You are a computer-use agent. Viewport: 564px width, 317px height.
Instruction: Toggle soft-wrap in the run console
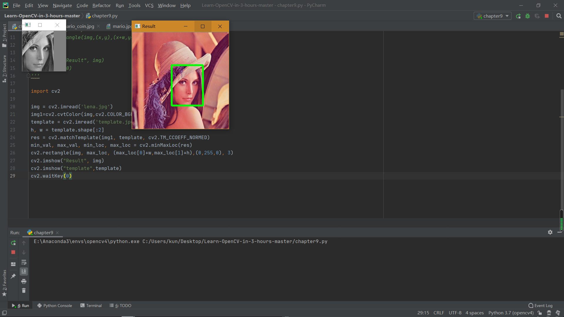[24, 262]
